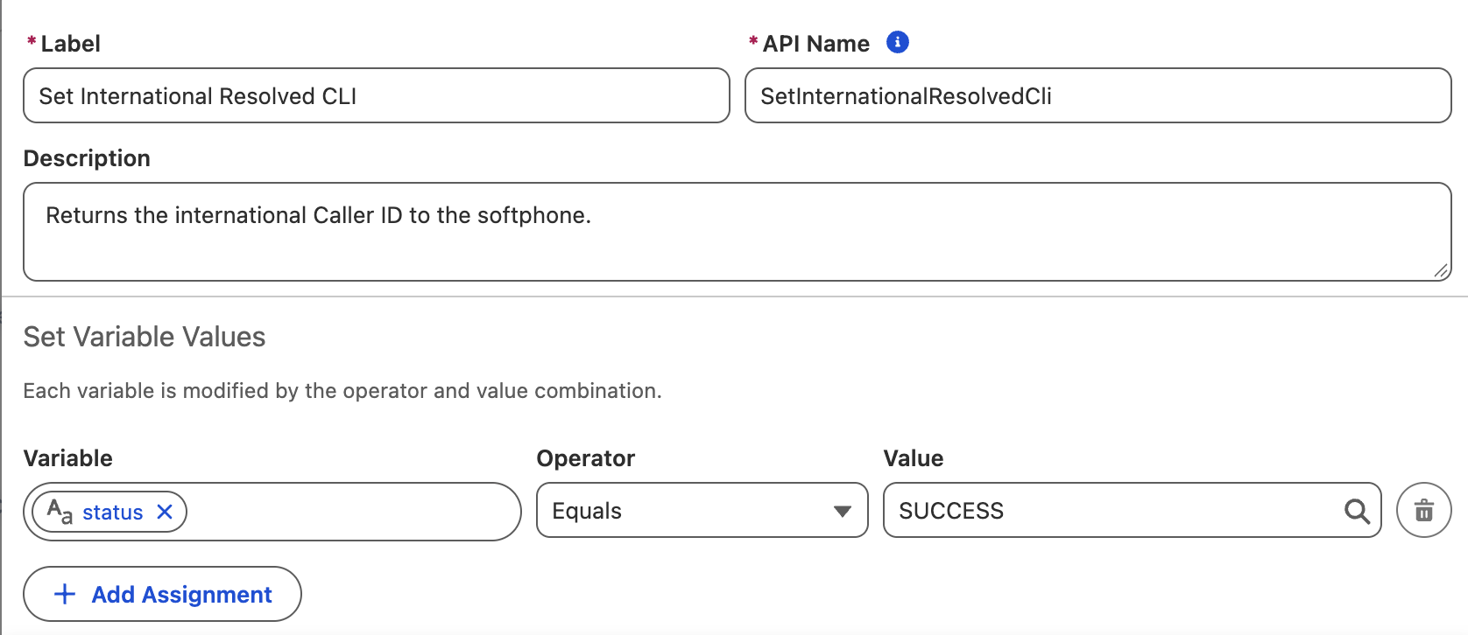Image resolution: width=1468 pixels, height=635 pixels.
Task: Remove the status variable pill
Action: [165, 512]
